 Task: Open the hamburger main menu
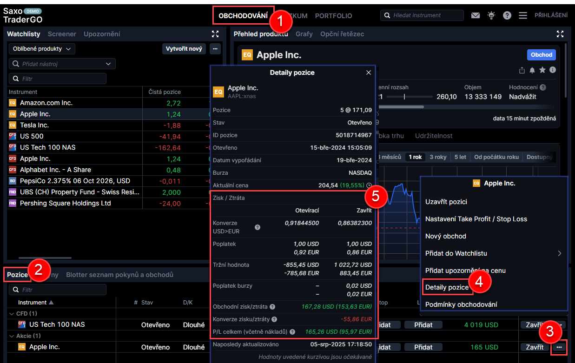[x=523, y=15]
